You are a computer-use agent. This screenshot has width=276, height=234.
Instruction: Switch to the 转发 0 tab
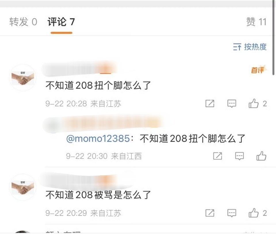23,22
